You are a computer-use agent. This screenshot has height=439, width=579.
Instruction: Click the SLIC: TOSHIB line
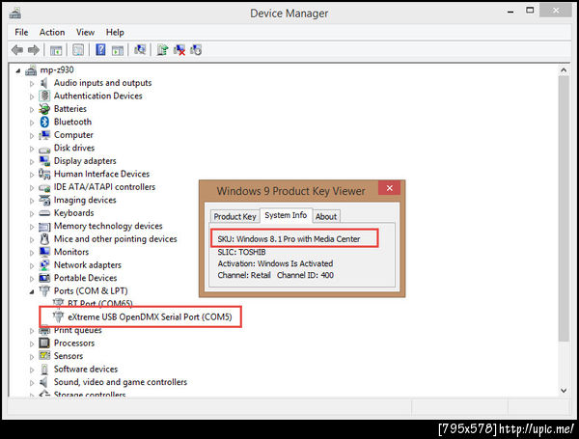[241, 252]
